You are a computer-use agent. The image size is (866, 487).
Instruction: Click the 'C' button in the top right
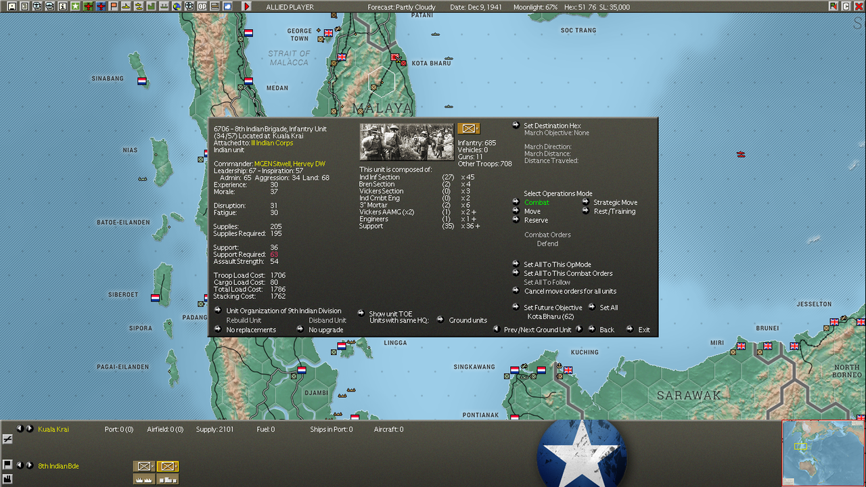click(x=846, y=6)
